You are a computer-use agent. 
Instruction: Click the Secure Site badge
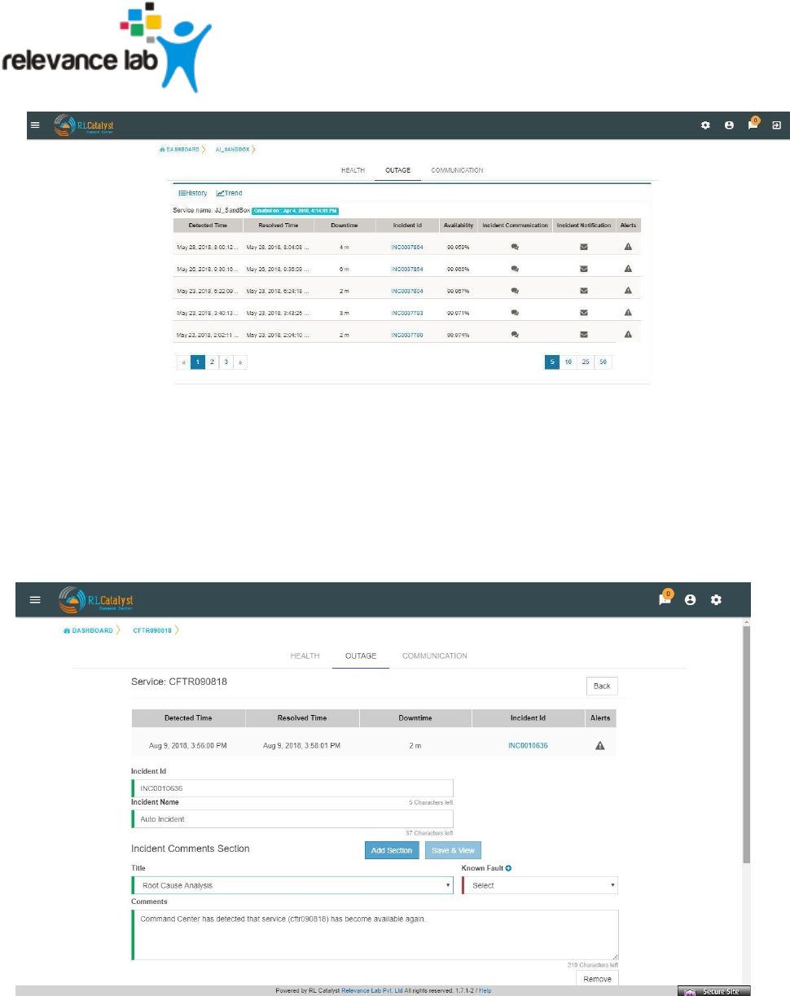708,991
